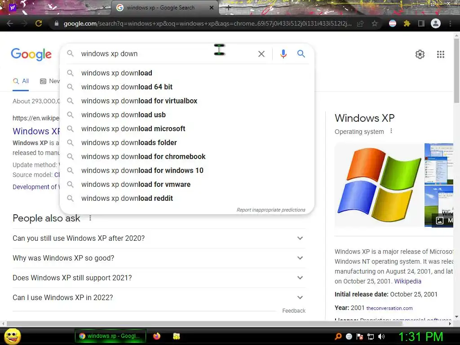The height and width of the screenshot is (345, 460).
Task: Choose suggestion download for windows 10
Action: coord(187,170)
